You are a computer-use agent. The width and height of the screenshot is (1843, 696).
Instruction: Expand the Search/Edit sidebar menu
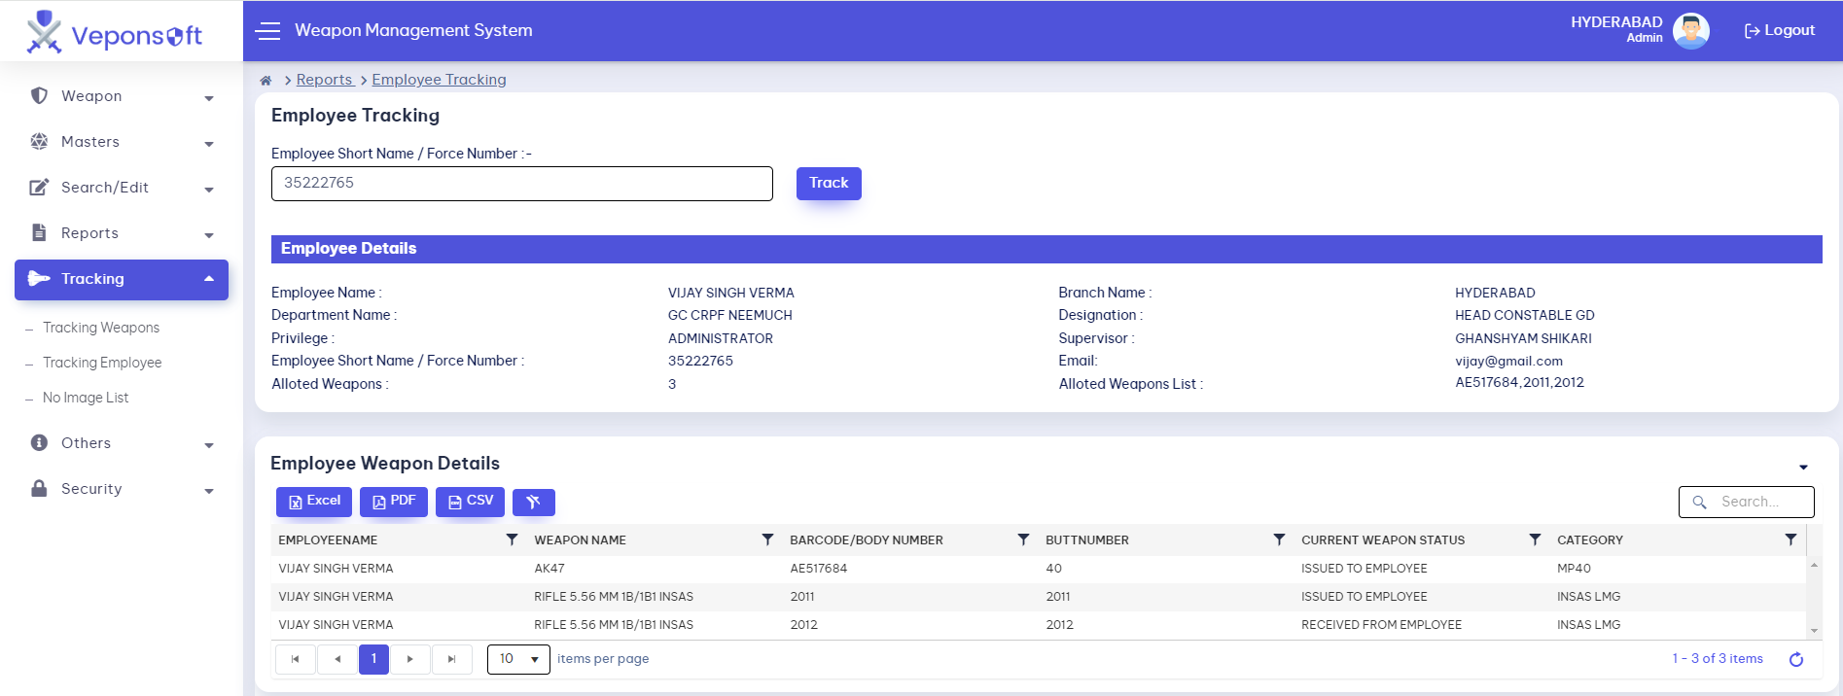(122, 188)
